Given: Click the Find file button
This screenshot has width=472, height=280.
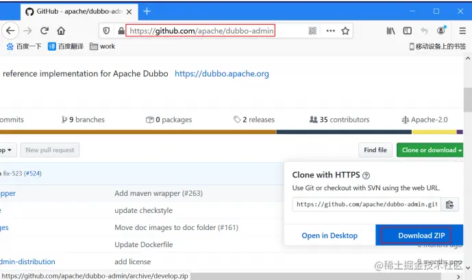Looking at the screenshot, I should tap(375, 150).
